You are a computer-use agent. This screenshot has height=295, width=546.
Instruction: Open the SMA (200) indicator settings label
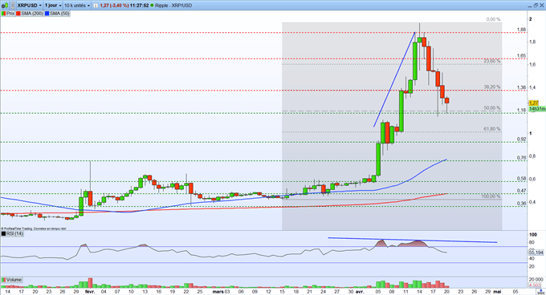click(32, 14)
